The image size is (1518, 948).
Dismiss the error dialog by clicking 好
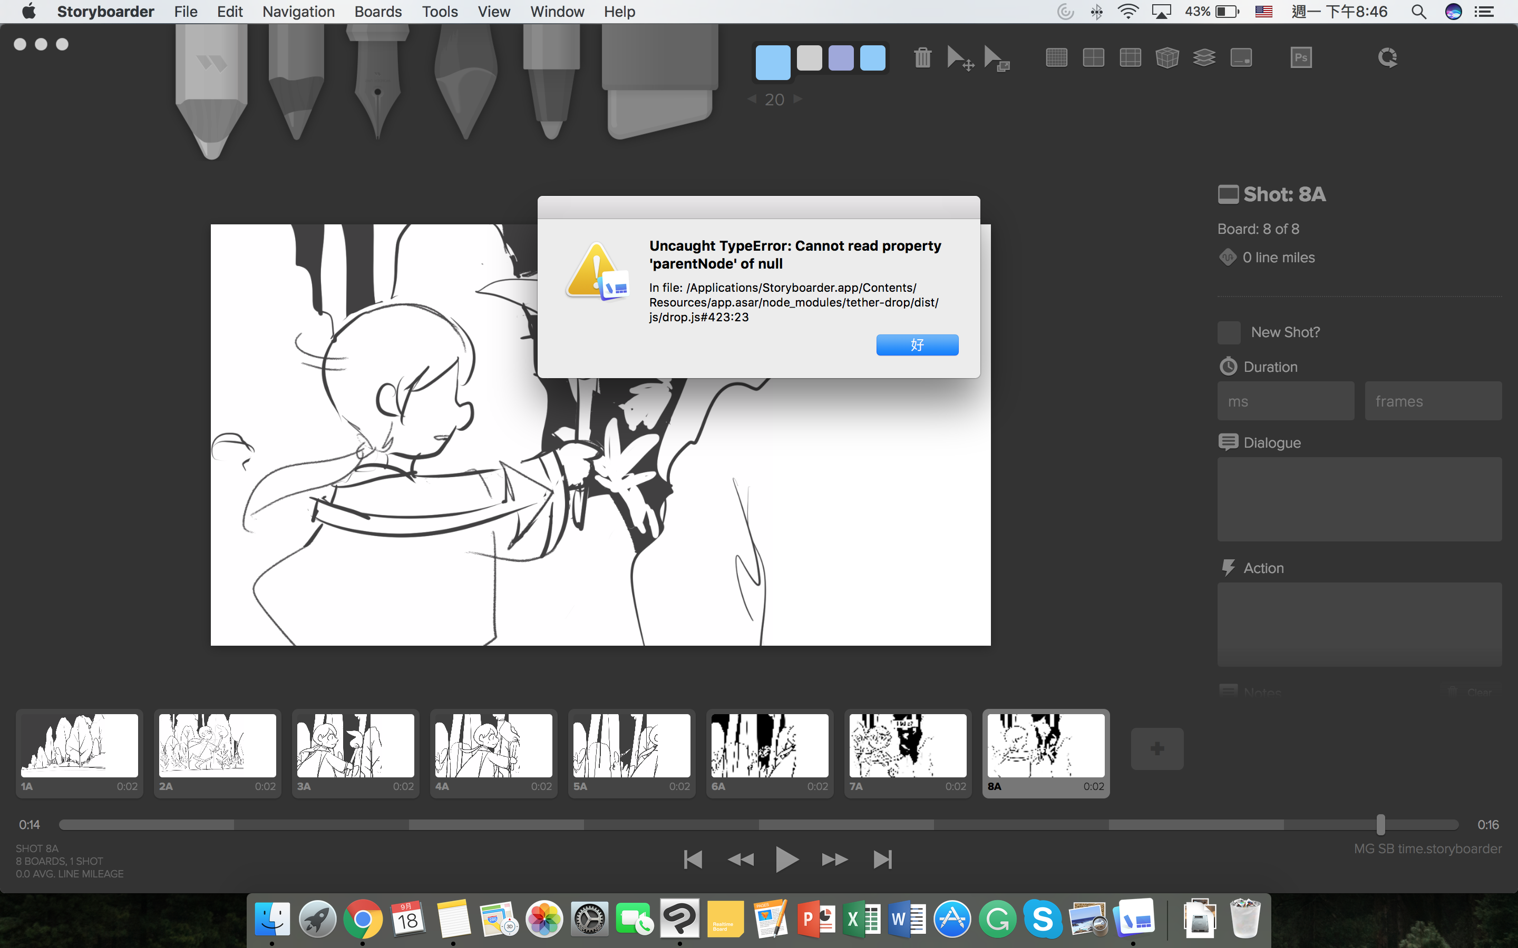[x=917, y=344]
